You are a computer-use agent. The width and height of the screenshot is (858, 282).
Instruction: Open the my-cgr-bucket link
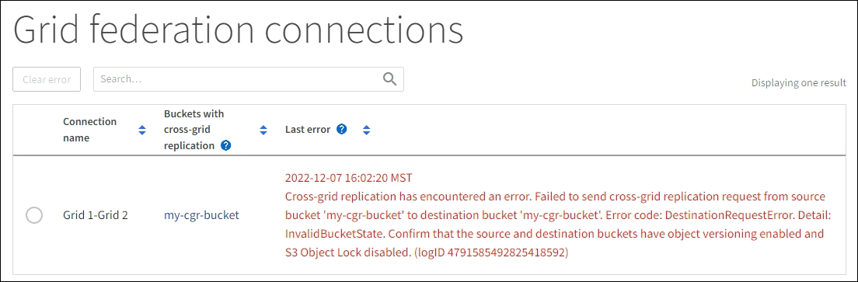click(201, 214)
